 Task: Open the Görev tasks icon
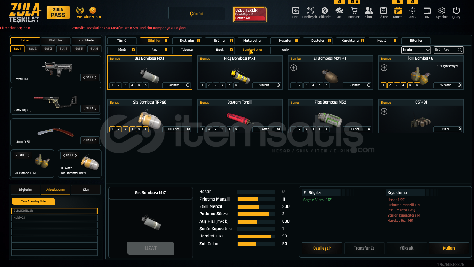coord(383,10)
